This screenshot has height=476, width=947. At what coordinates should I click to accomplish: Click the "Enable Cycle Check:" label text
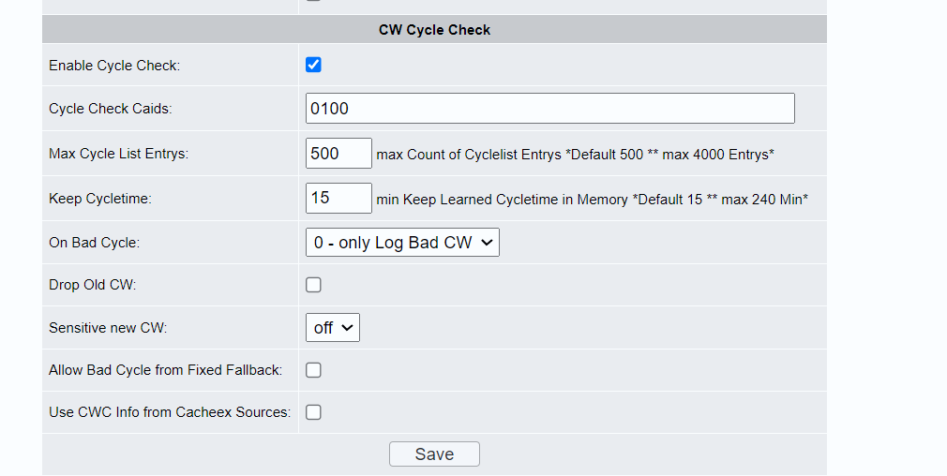coord(114,66)
